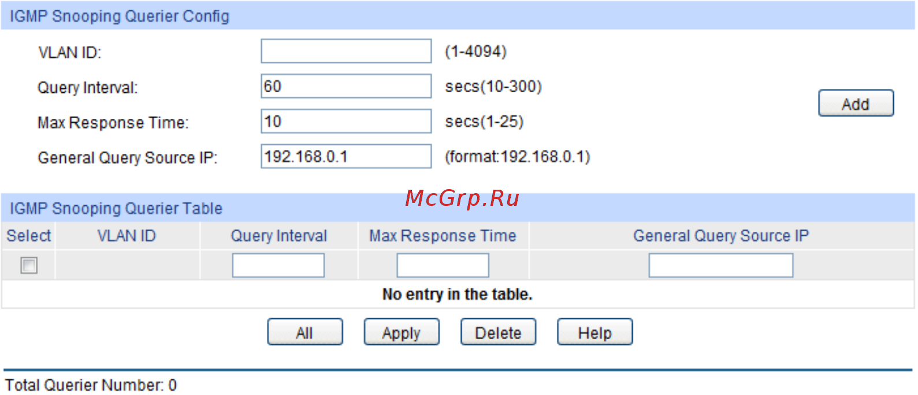Click the Add button
Screen dimensions: 918x395
856,103
